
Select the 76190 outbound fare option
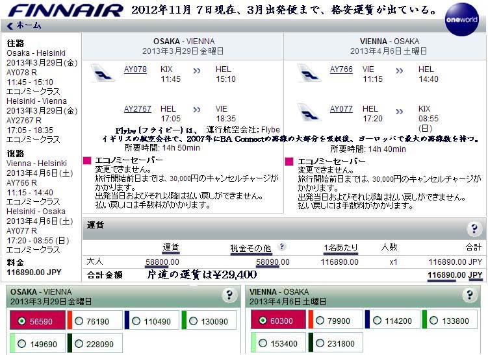pos(95,320)
